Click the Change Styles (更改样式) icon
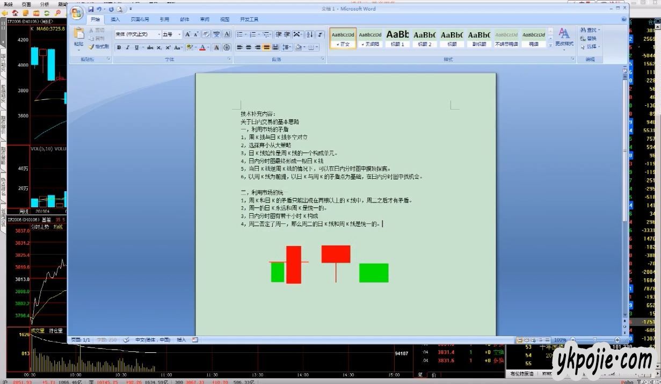Viewport: 661px width, 384px height. [x=564, y=37]
